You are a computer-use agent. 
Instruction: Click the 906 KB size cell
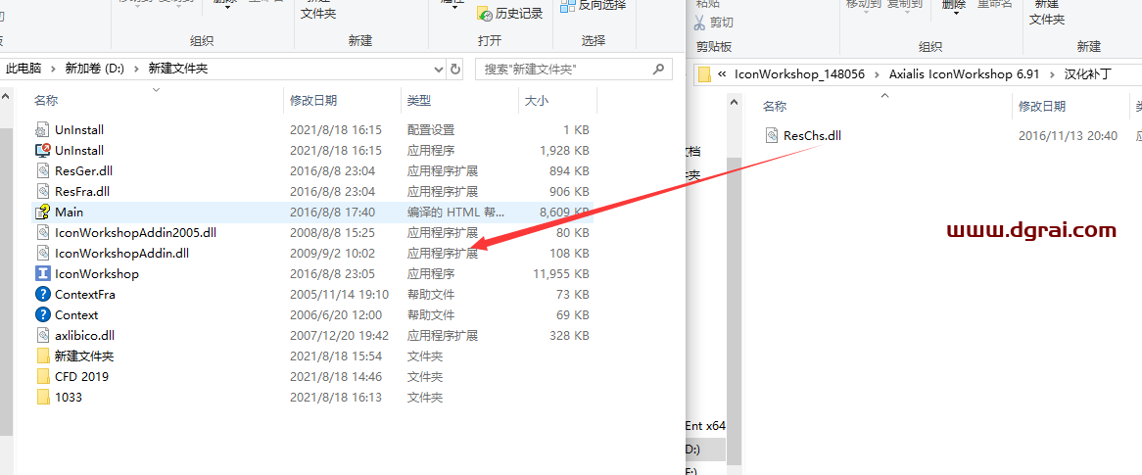(x=570, y=192)
